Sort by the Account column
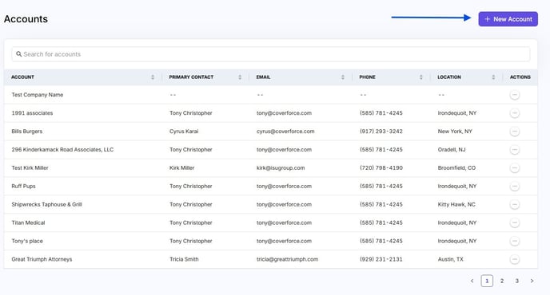The image size is (550, 295). point(153,77)
